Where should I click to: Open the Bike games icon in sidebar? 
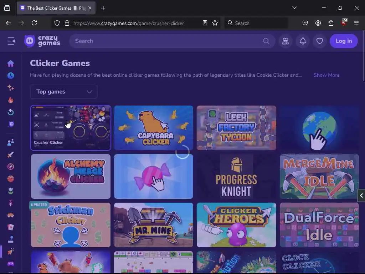click(x=10, y=203)
